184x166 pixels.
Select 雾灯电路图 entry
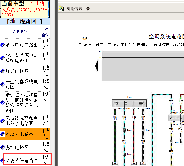17,147
